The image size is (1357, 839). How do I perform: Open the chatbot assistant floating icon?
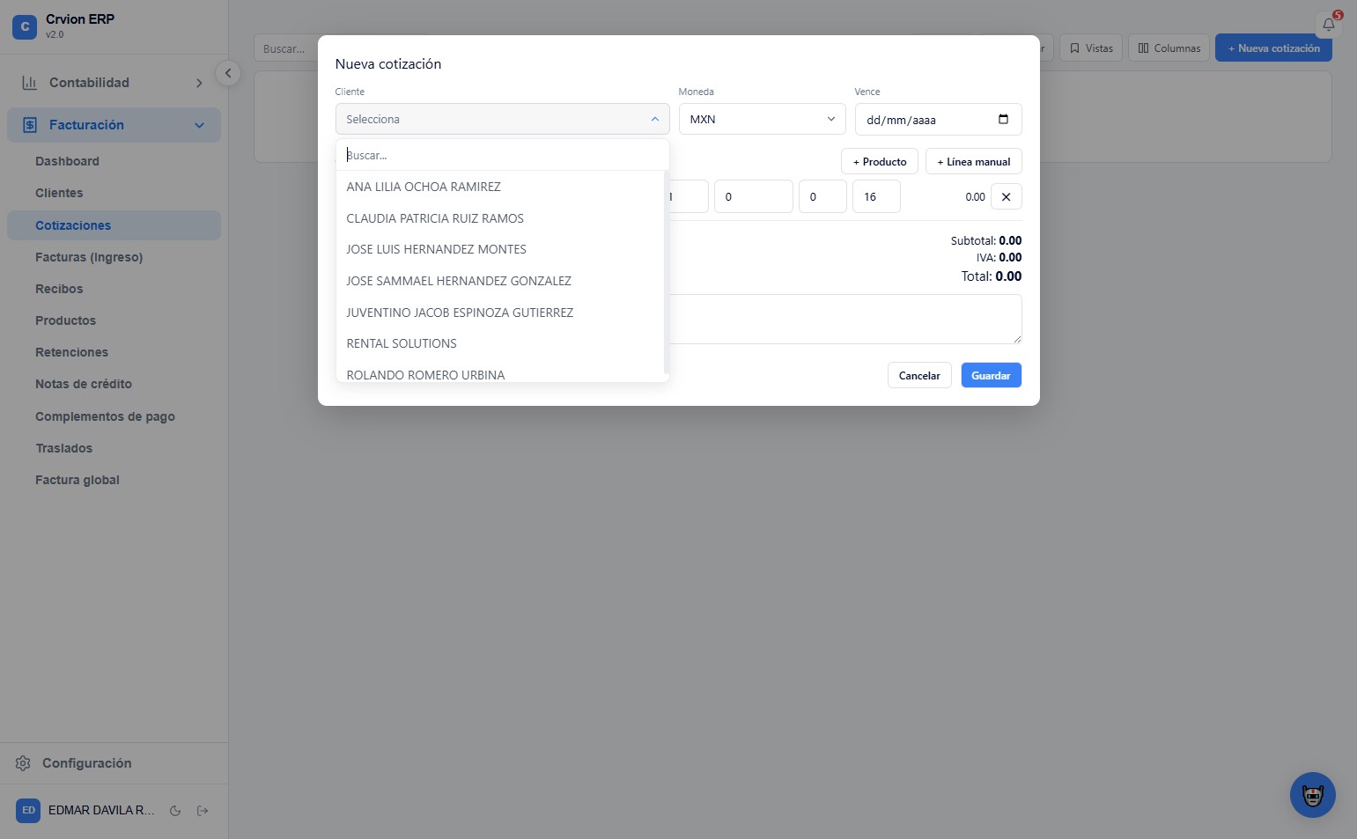(x=1312, y=795)
